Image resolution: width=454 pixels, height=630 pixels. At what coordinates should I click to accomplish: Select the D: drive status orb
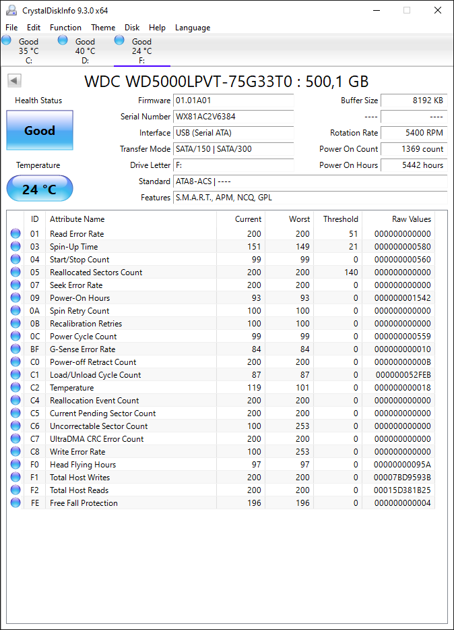63,40
